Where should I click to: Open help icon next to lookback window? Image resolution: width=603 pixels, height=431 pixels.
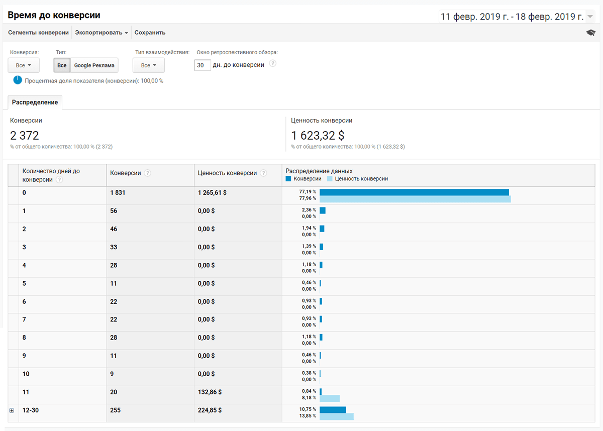272,63
